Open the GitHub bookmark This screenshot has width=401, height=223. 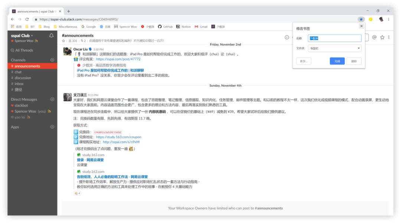[165, 27]
